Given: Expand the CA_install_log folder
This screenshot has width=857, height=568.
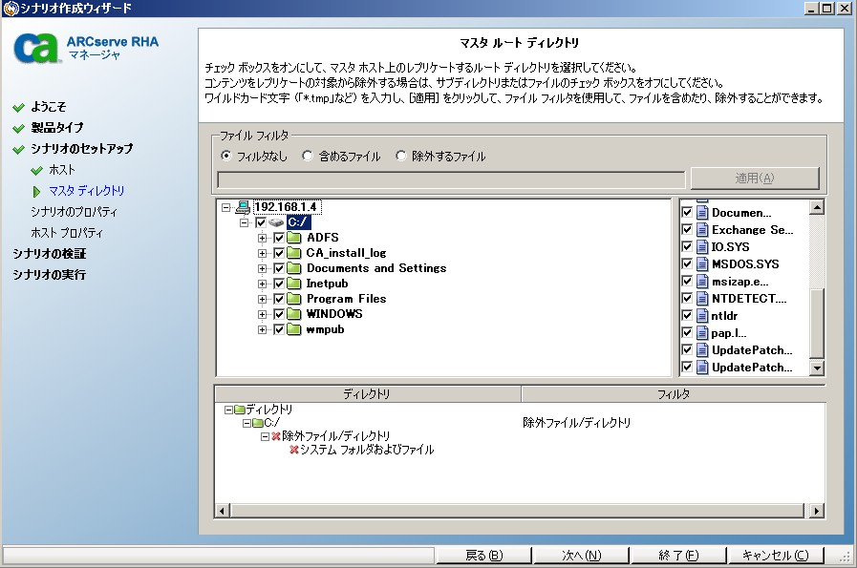Looking at the screenshot, I should click(263, 253).
